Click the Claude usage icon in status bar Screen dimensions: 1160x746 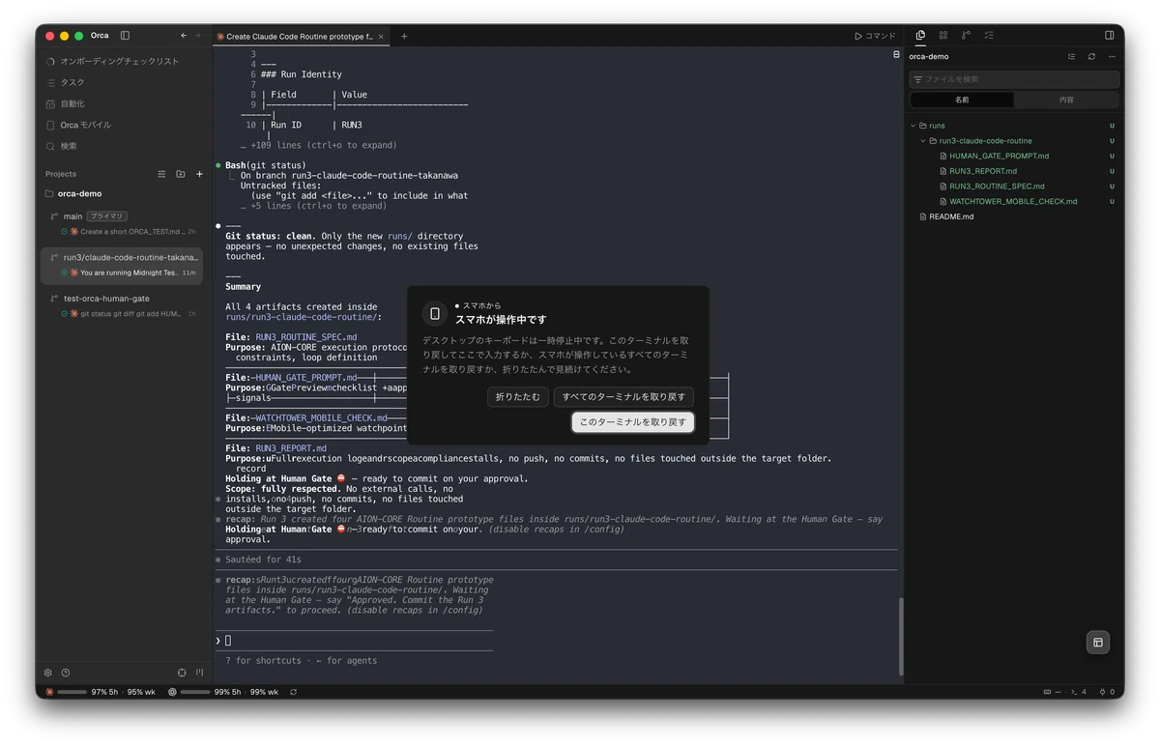pyautogui.click(x=49, y=692)
